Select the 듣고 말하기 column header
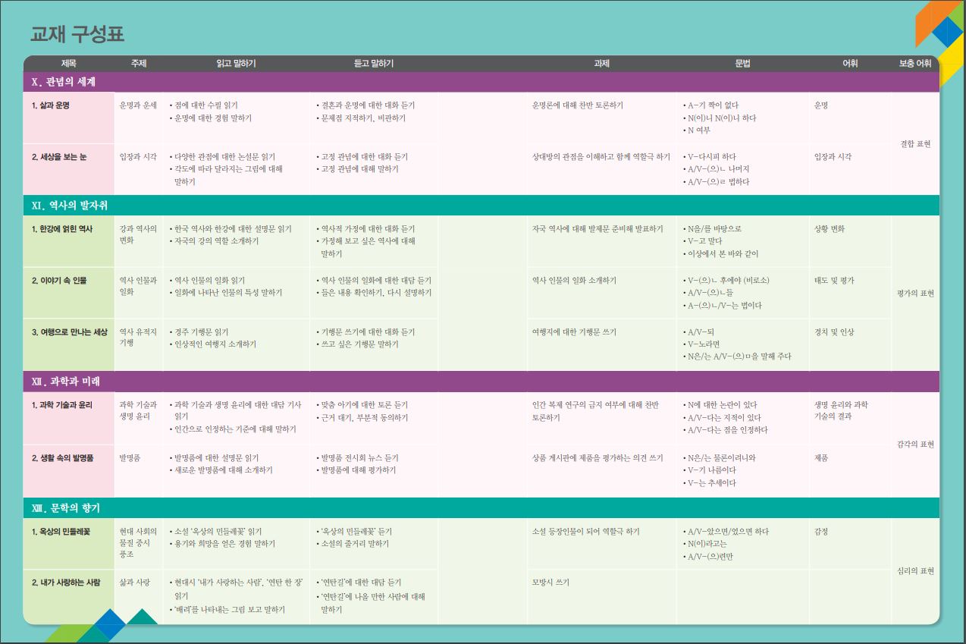This screenshot has height=644, width=966. [x=374, y=64]
